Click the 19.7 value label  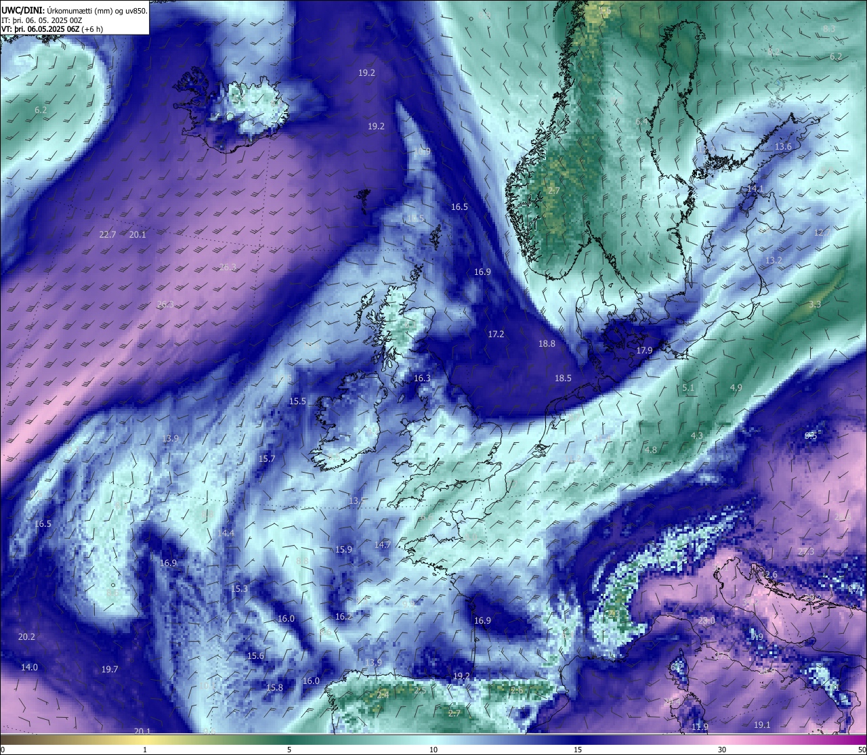(x=110, y=670)
